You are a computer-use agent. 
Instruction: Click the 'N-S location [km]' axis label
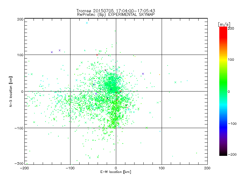[11, 92]
